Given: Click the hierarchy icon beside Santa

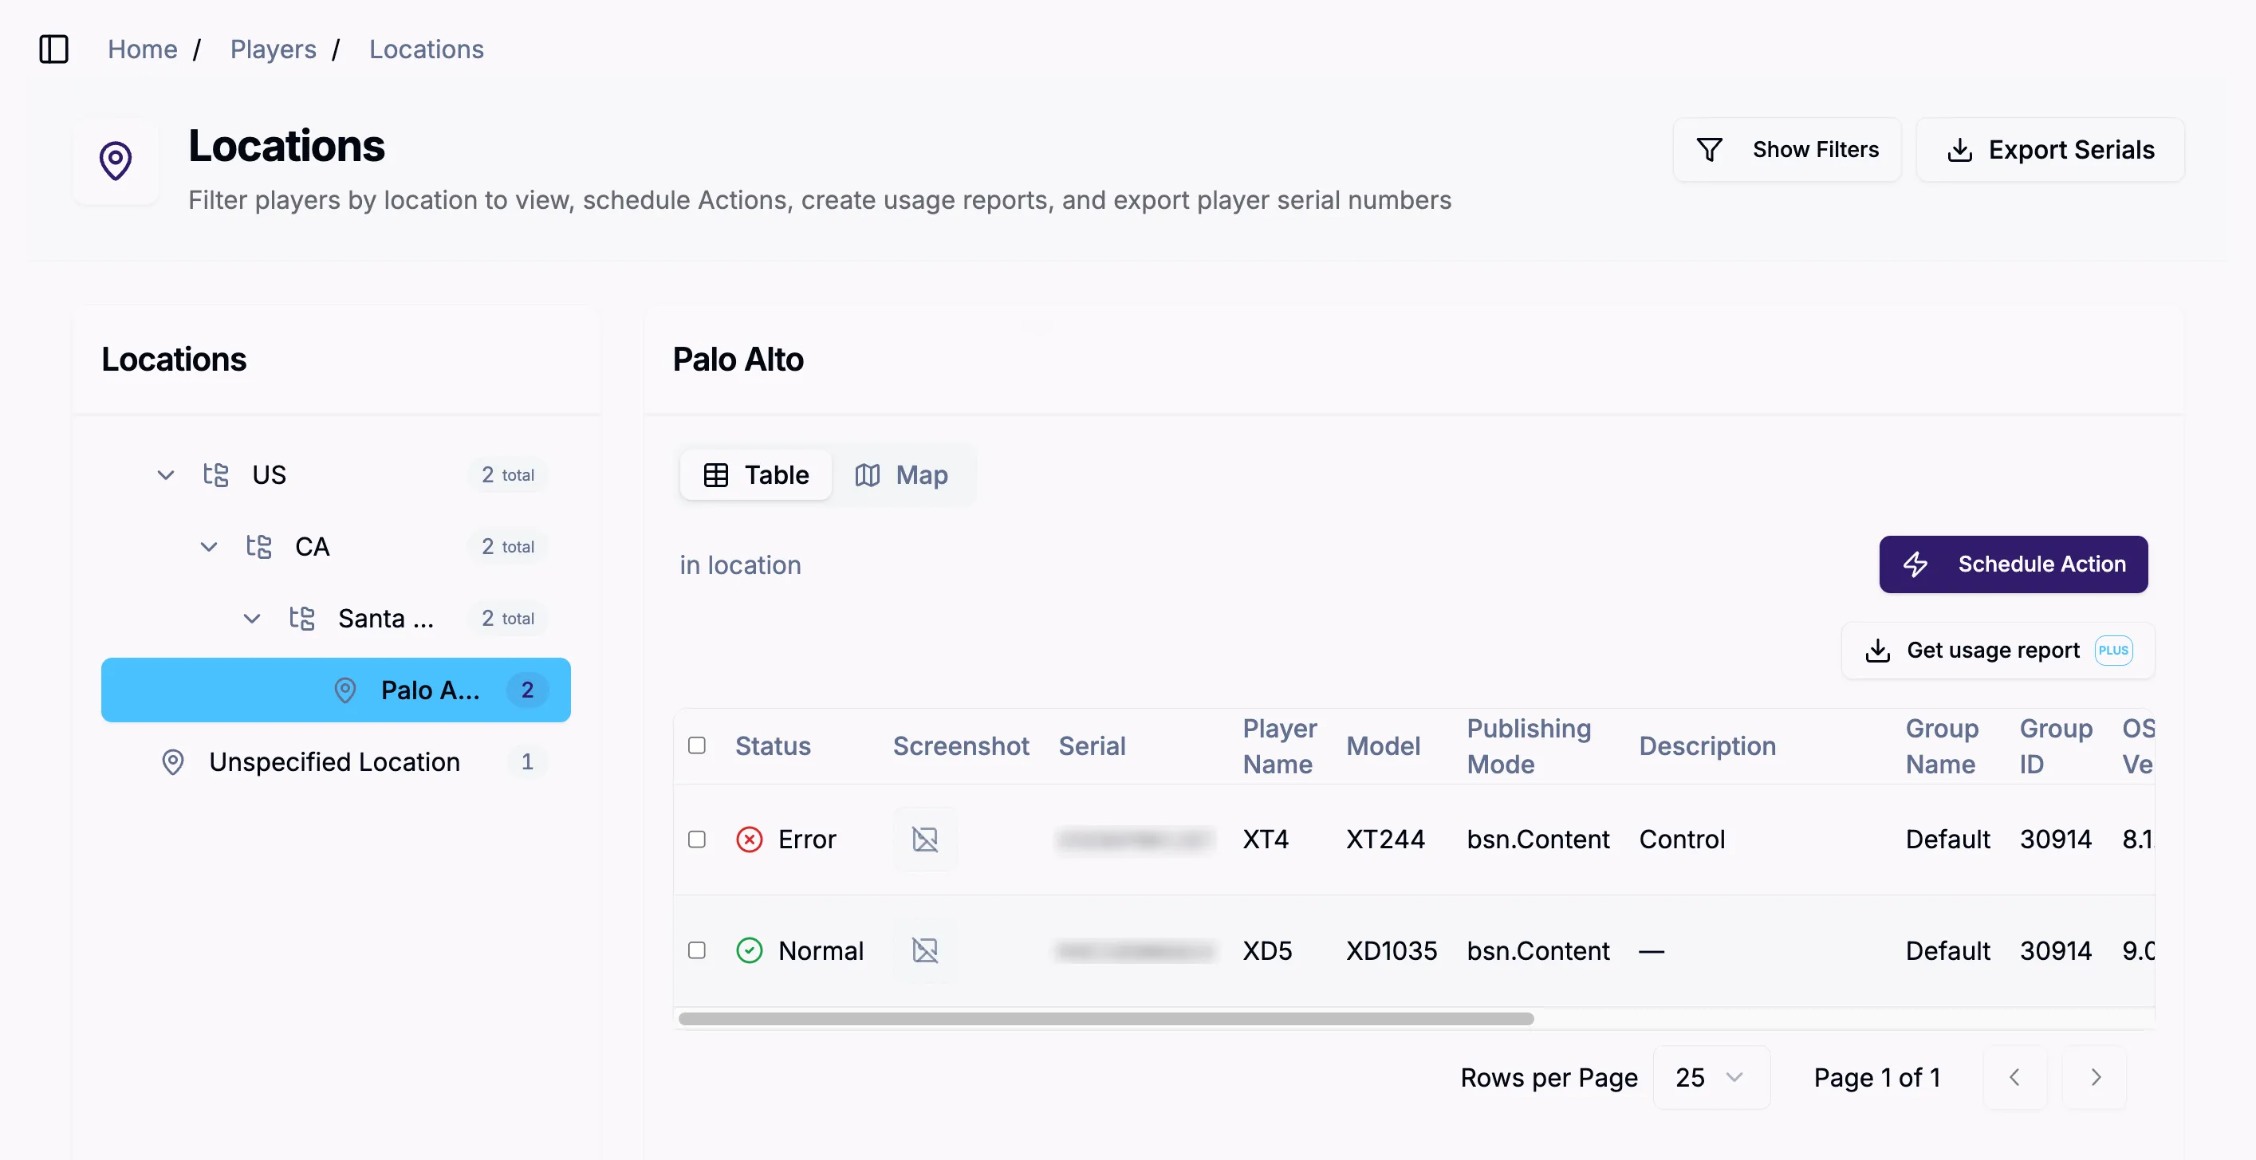Looking at the screenshot, I should [x=301, y=618].
